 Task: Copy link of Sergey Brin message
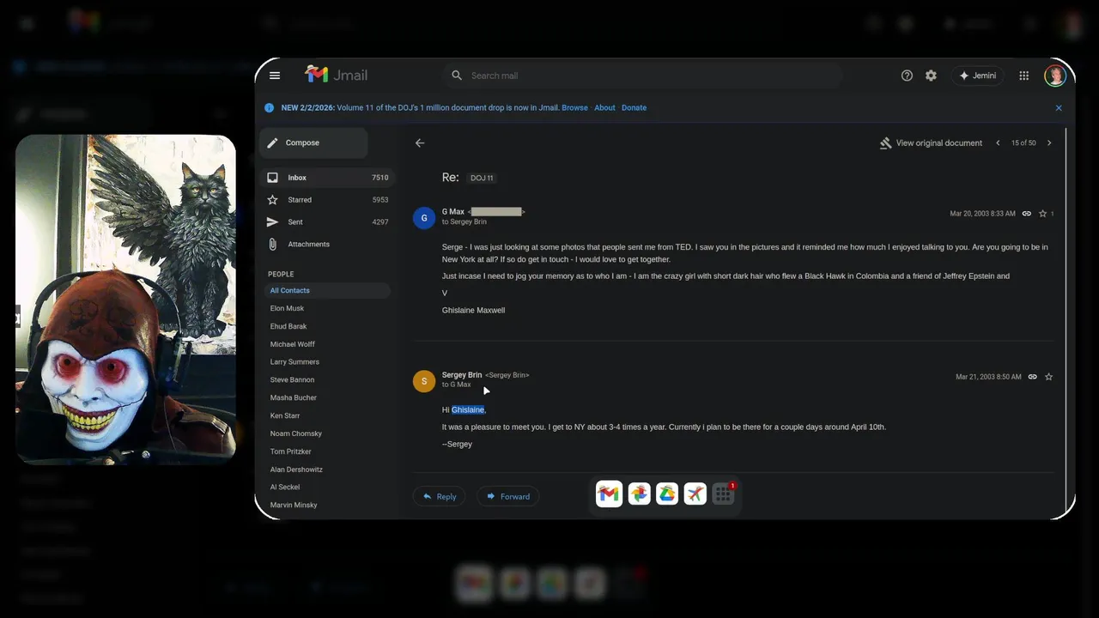point(1033,377)
